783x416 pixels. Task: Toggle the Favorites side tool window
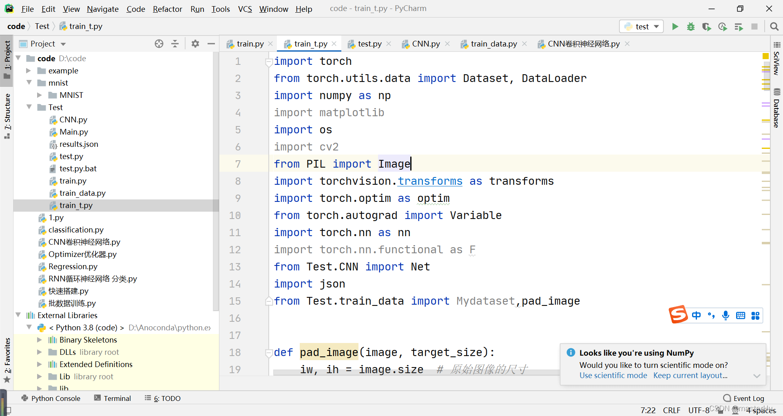pyautogui.click(x=7, y=361)
